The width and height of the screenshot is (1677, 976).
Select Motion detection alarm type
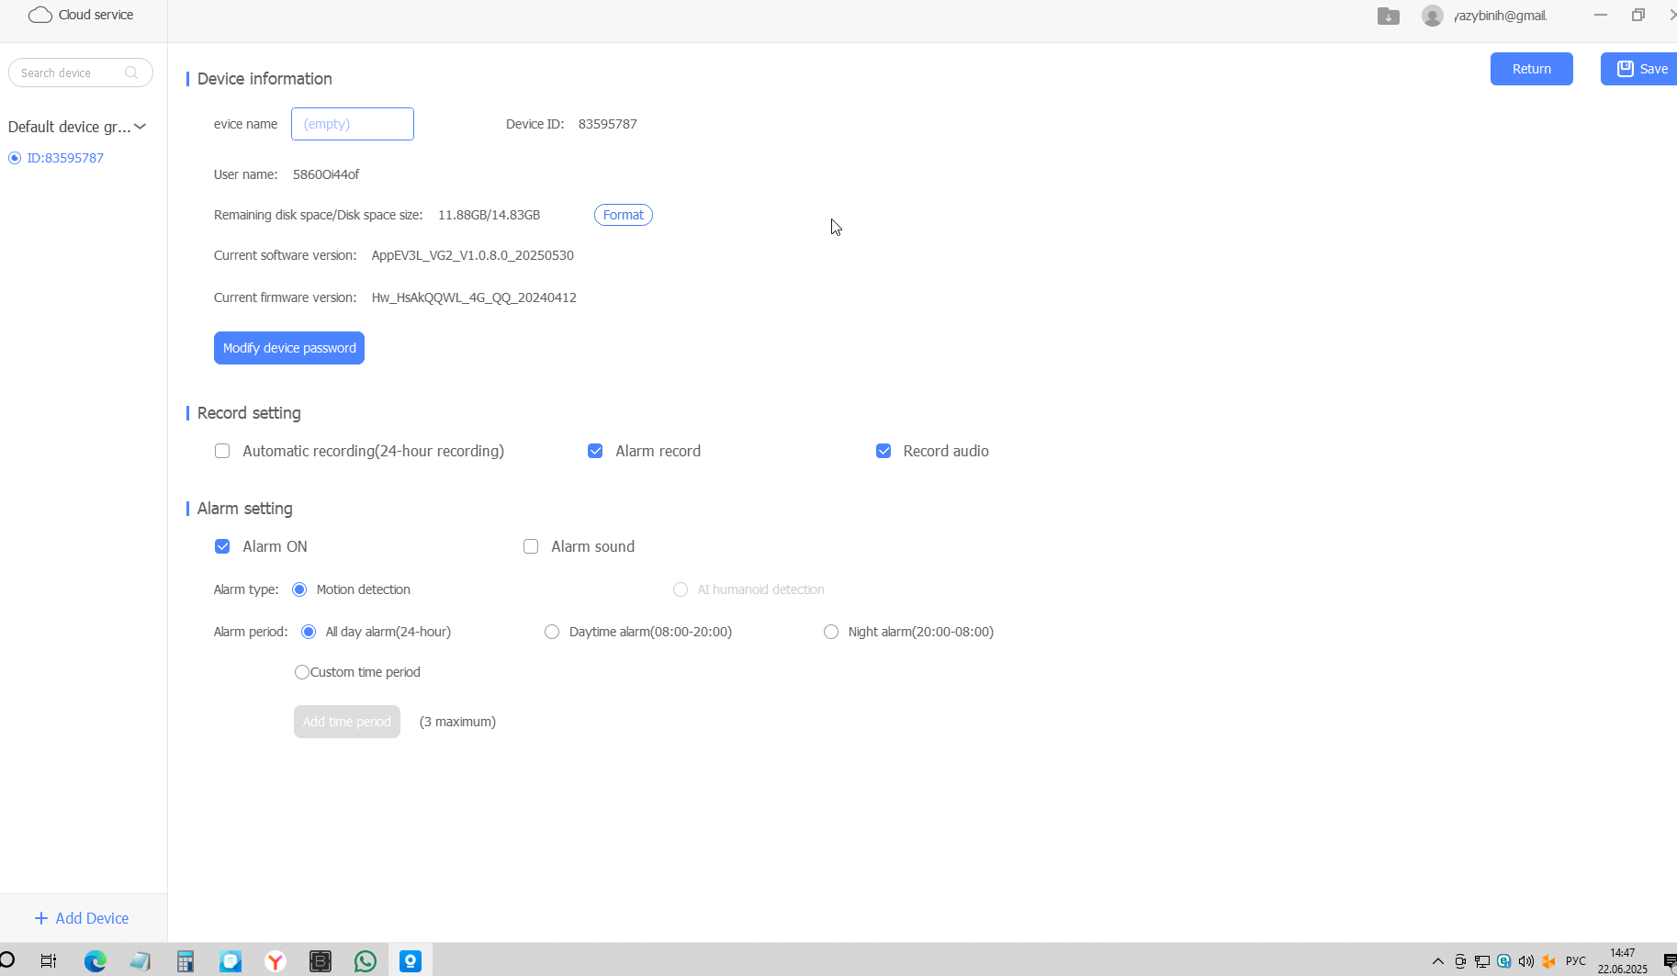click(x=299, y=589)
